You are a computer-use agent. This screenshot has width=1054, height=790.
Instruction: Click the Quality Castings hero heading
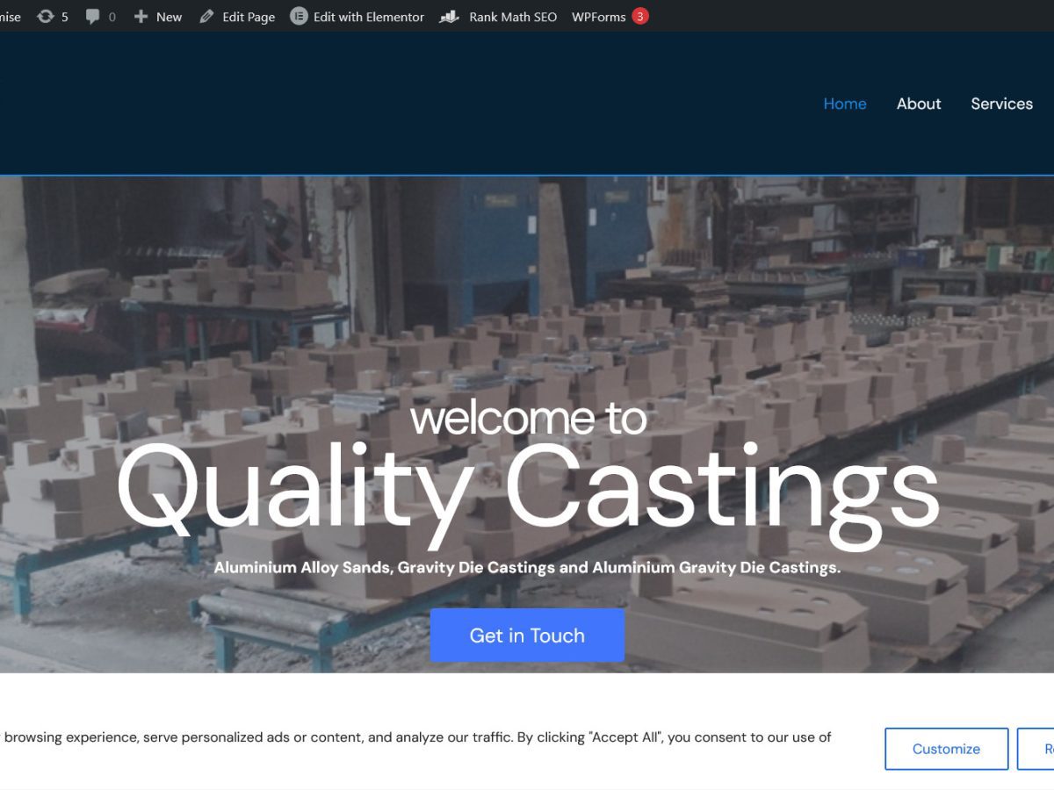pyautogui.click(x=527, y=492)
